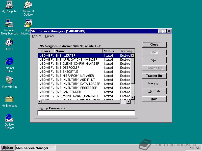The image size is (202, 151).
Task: Click the disabled Tracing On button
Action: point(154,68)
